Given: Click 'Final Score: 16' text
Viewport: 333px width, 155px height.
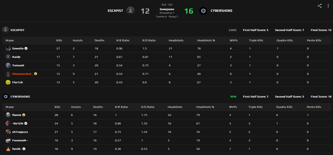Looking at the screenshot, I should click(321, 97).
